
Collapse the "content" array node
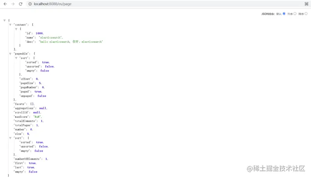[10, 25]
